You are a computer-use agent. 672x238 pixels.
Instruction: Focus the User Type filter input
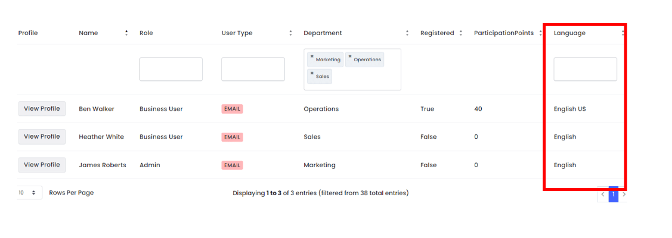coord(253,69)
